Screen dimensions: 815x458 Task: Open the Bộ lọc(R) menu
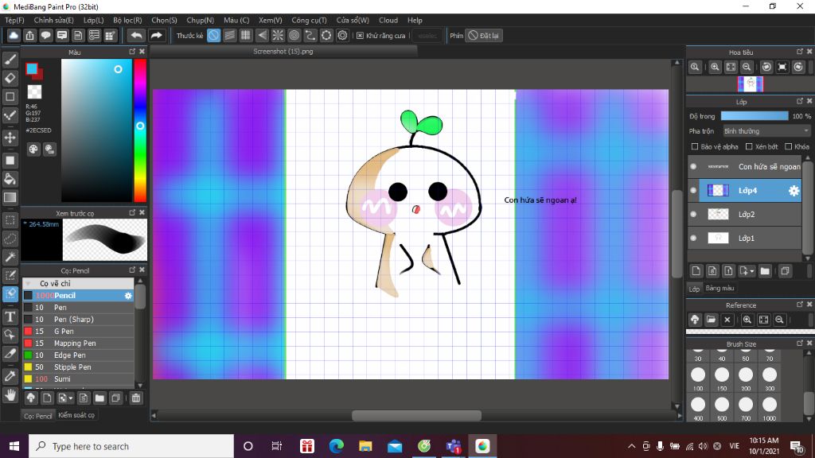[x=127, y=20]
